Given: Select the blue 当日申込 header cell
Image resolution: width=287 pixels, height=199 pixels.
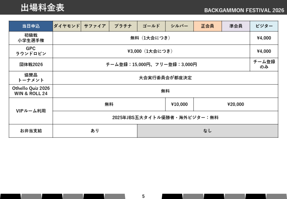Looking at the screenshot, I should click(31, 26).
